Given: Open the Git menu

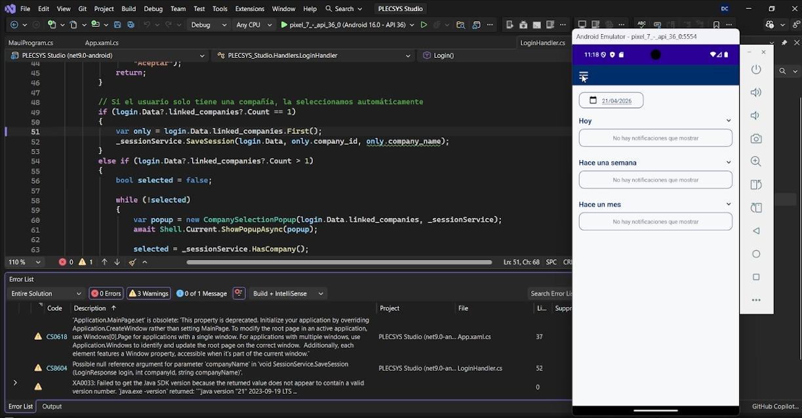Looking at the screenshot, I should coord(83,9).
